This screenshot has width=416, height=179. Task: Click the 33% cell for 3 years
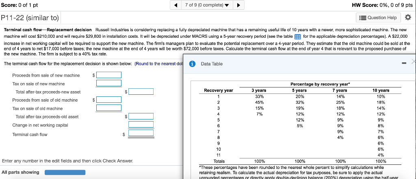point(259,96)
